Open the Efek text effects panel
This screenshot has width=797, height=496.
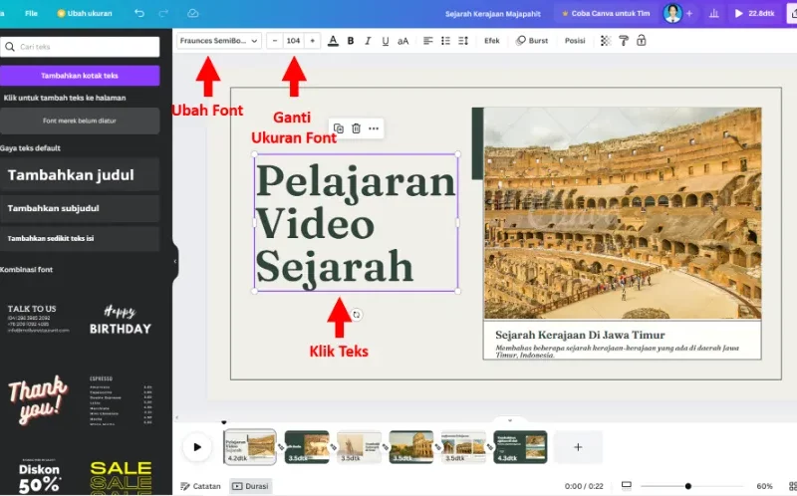click(x=491, y=41)
